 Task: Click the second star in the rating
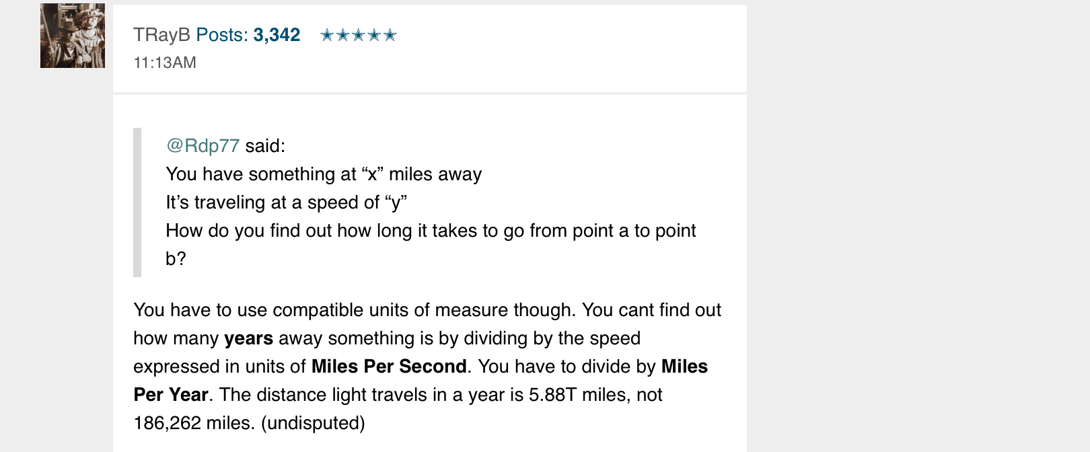click(x=342, y=35)
